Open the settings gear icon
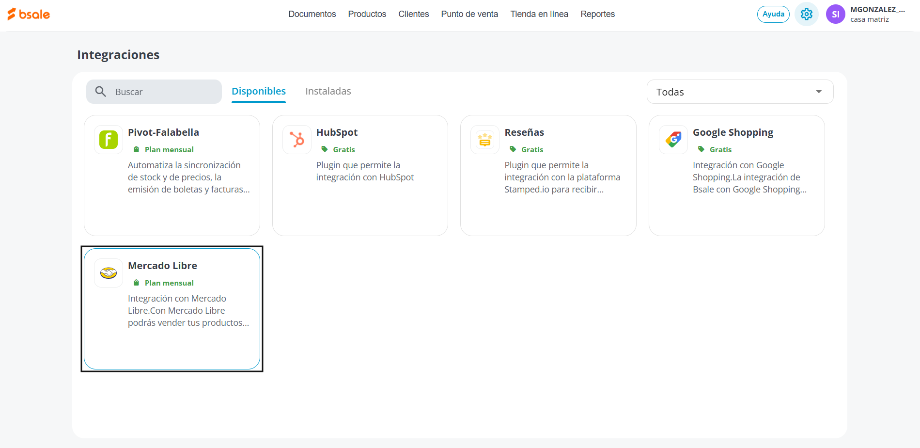Screen dimensions: 920x448 click(806, 14)
